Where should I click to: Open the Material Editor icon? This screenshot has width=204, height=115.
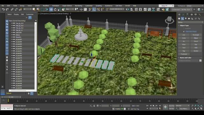[158, 9]
